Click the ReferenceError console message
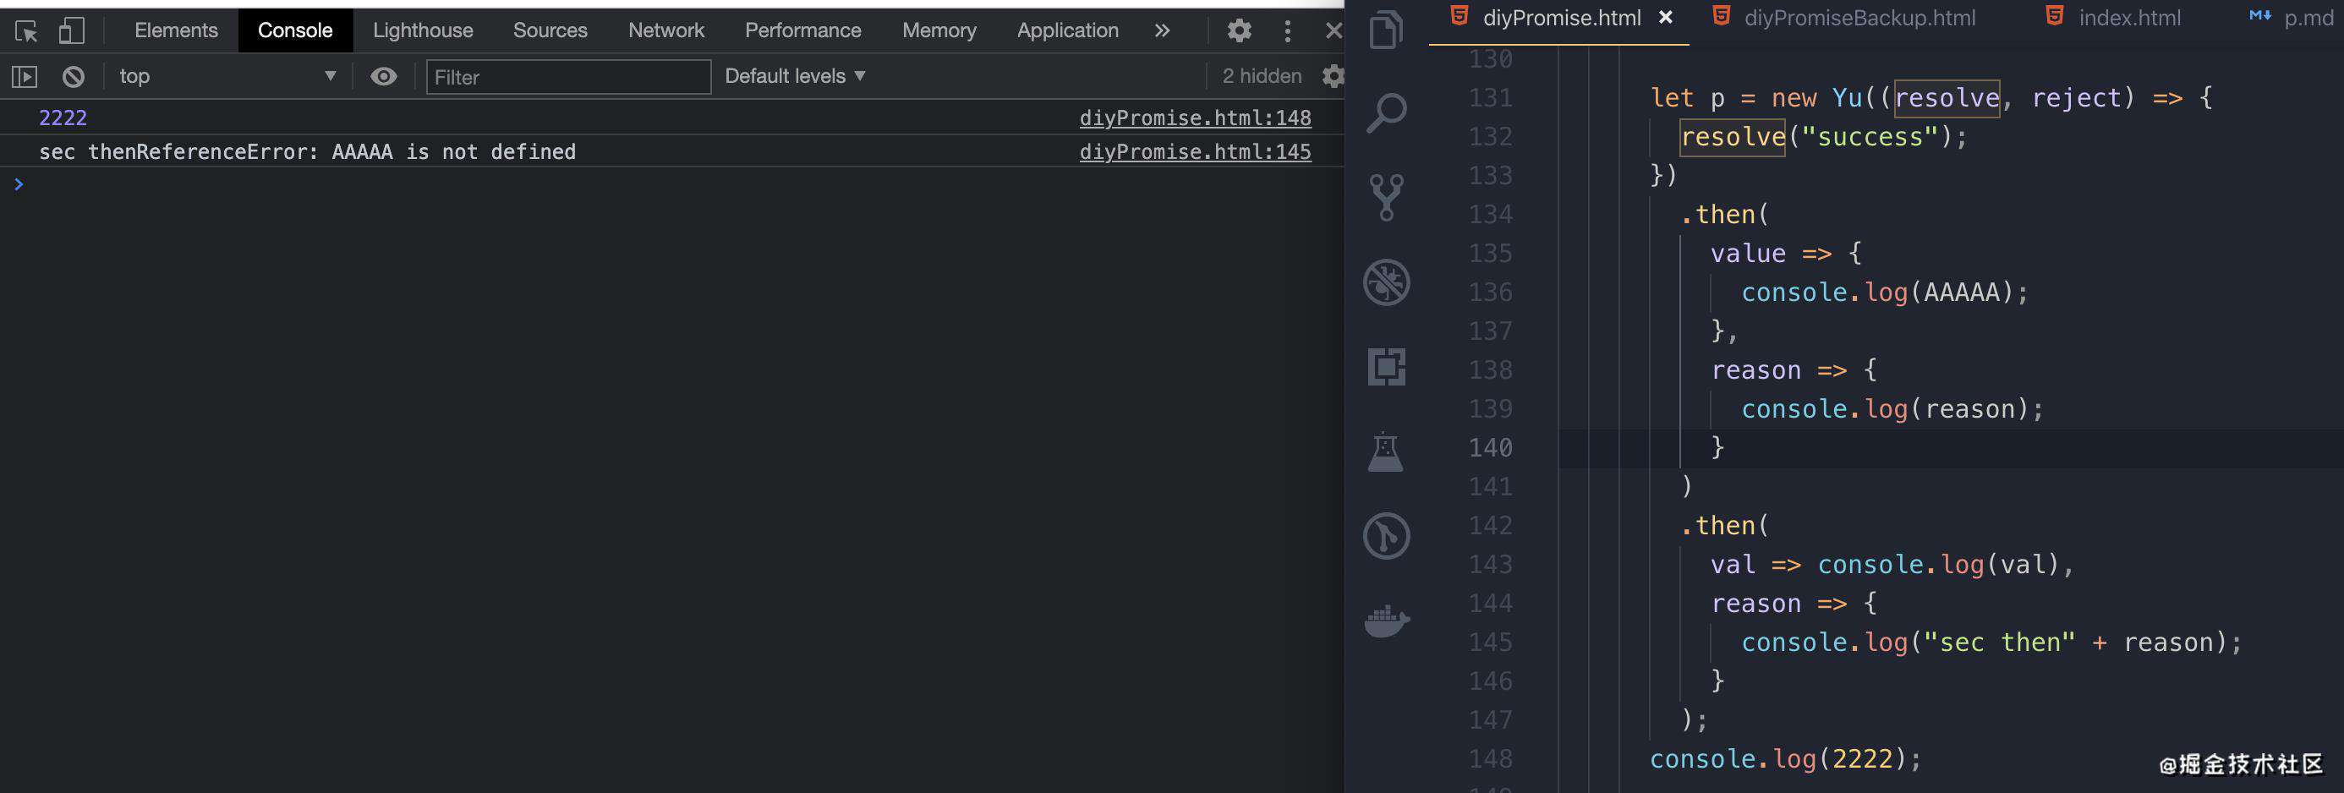Screen dimensions: 2344x793 (x=308, y=152)
